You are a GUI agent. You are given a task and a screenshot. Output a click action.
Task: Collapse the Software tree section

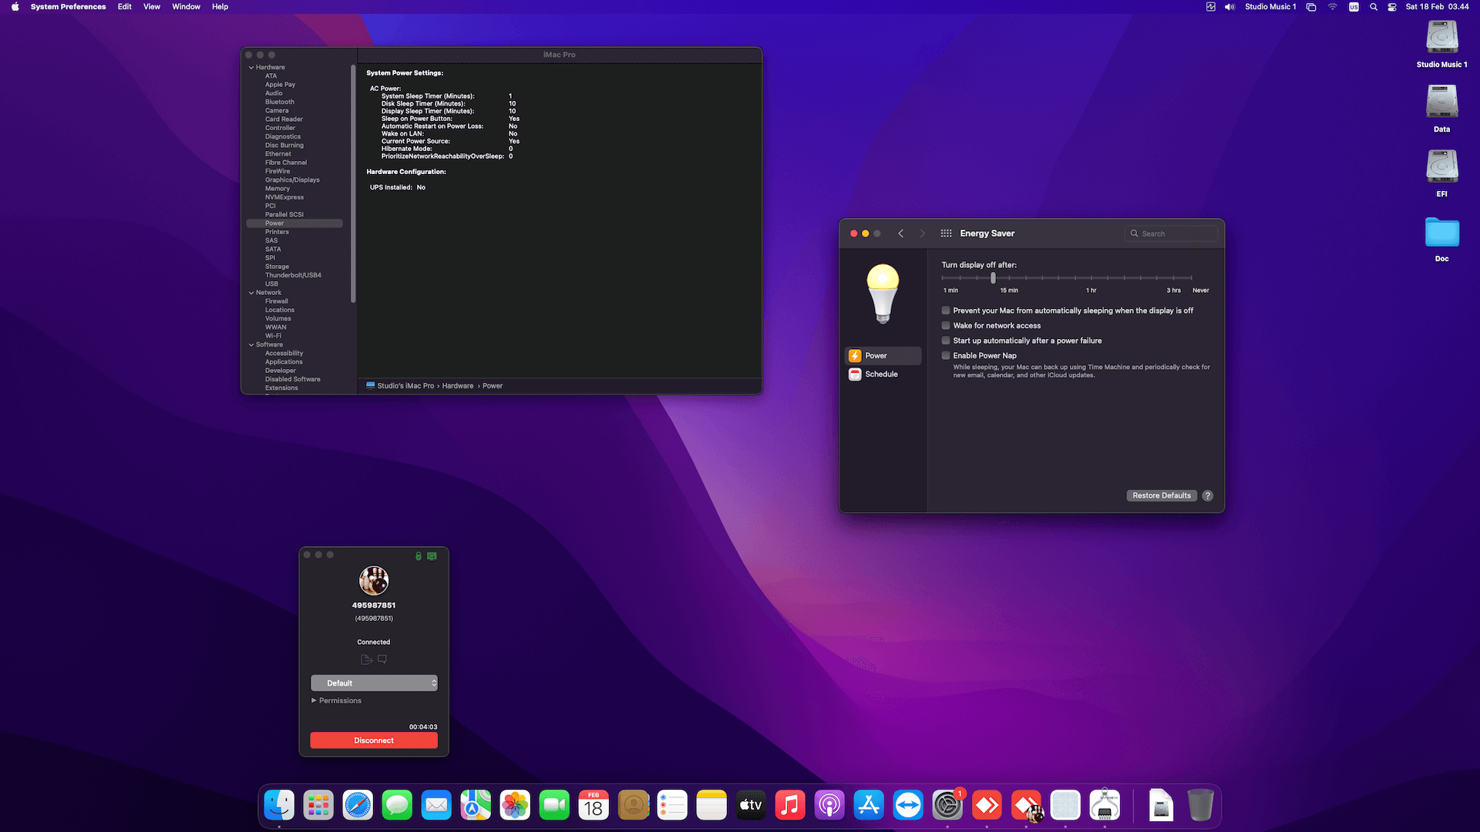(x=251, y=345)
